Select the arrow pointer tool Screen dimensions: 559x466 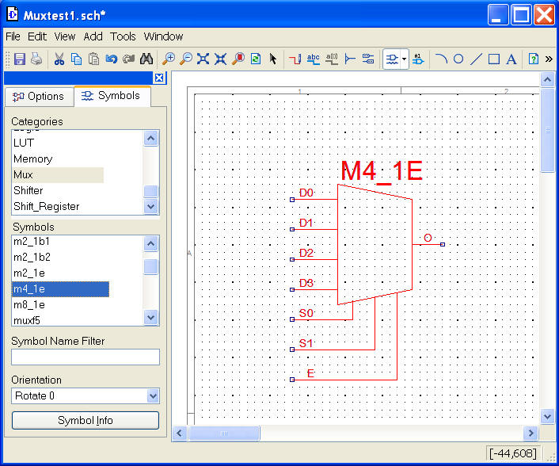pyautogui.click(x=273, y=59)
